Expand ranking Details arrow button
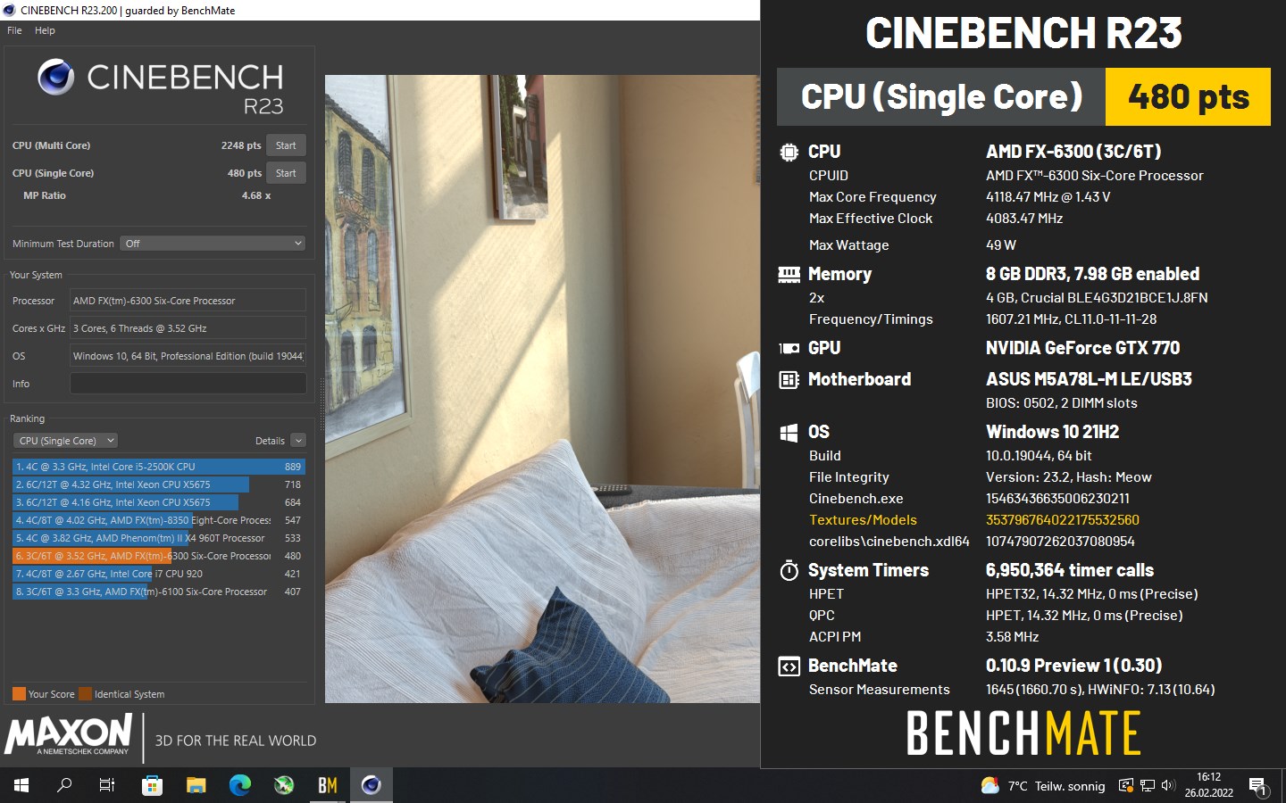The width and height of the screenshot is (1286, 803). pos(298,441)
